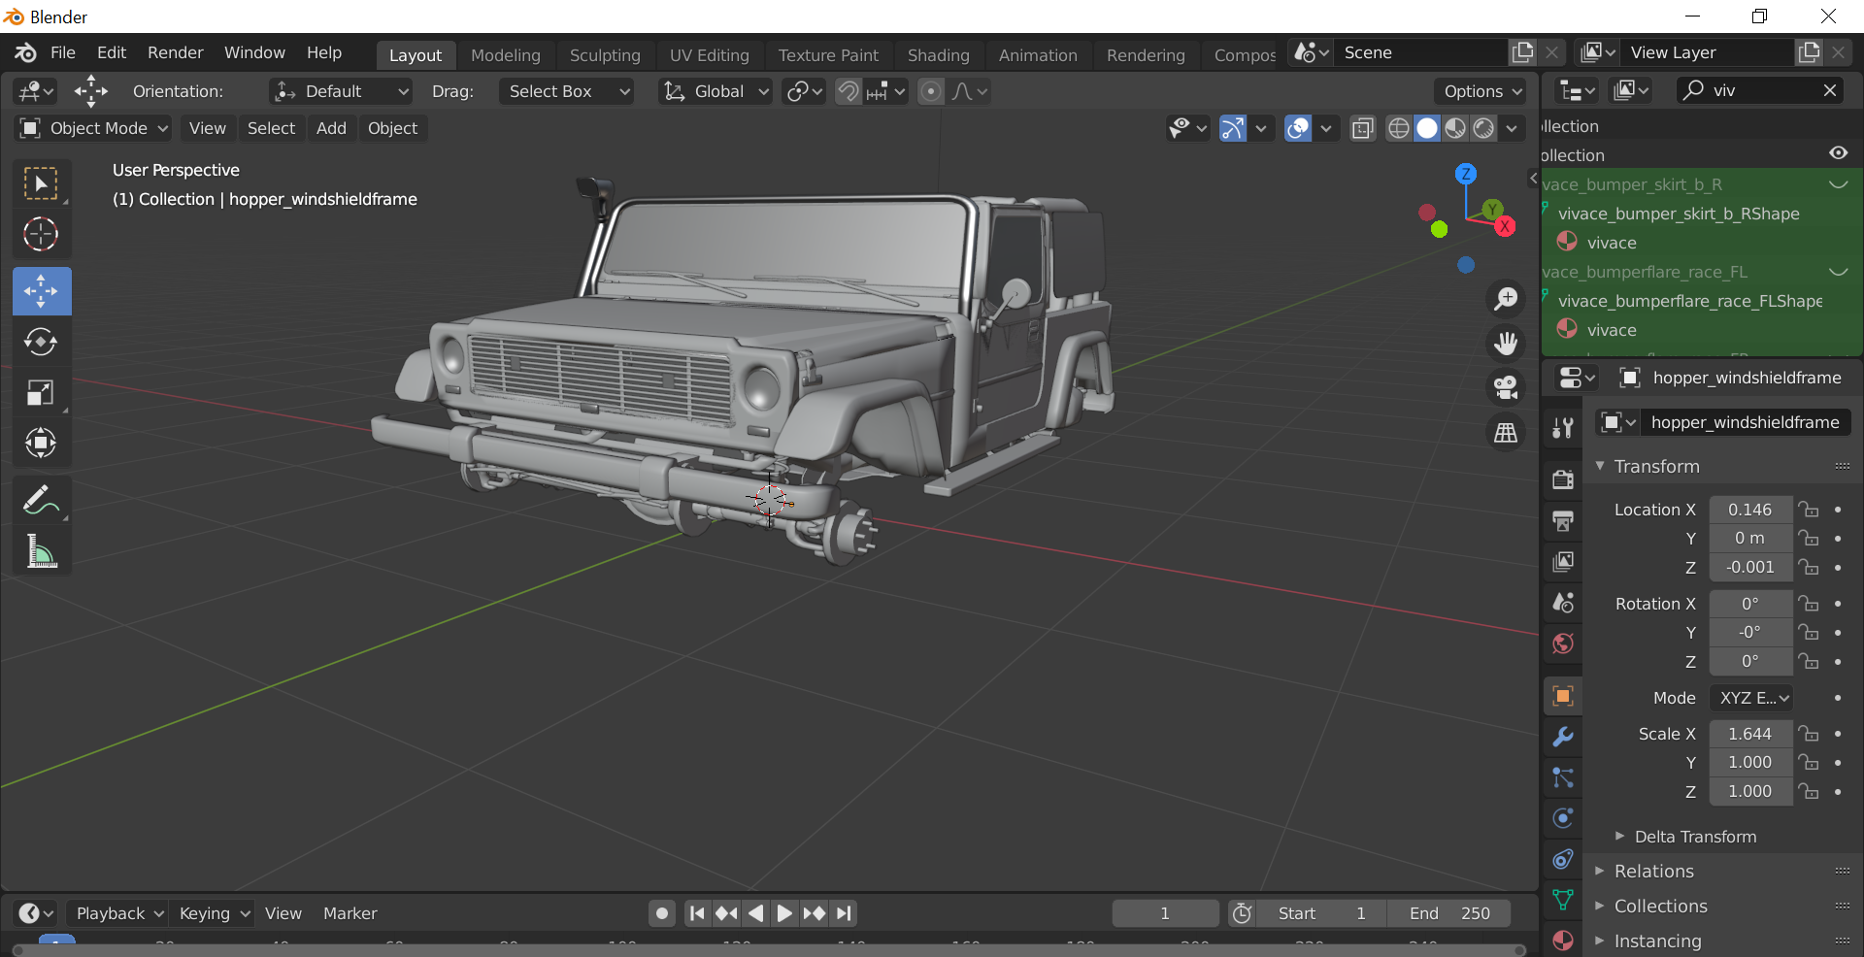Activate the Cursor tool
Screen dimensions: 1864x957
(41, 234)
